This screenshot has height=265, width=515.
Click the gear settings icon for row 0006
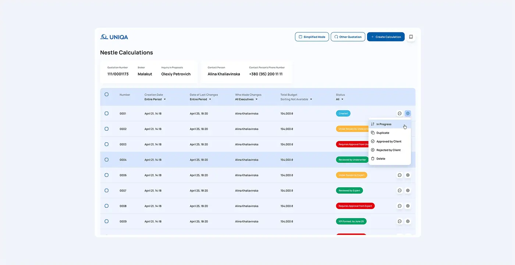pyautogui.click(x=408, y=175)
